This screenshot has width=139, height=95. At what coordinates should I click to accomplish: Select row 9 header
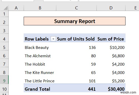click(x=4, y=80)
